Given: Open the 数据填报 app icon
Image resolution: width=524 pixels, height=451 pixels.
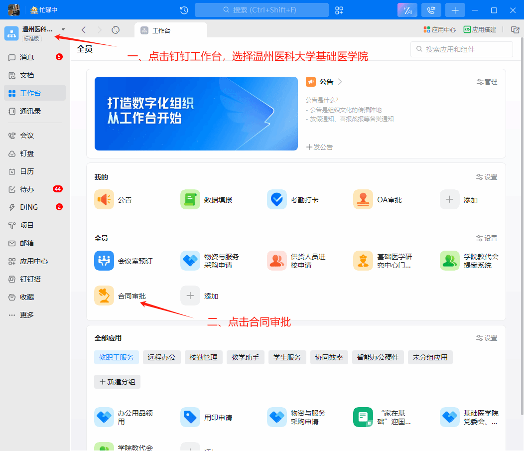Looking at the screenshot, I should (x=190, y=199).
